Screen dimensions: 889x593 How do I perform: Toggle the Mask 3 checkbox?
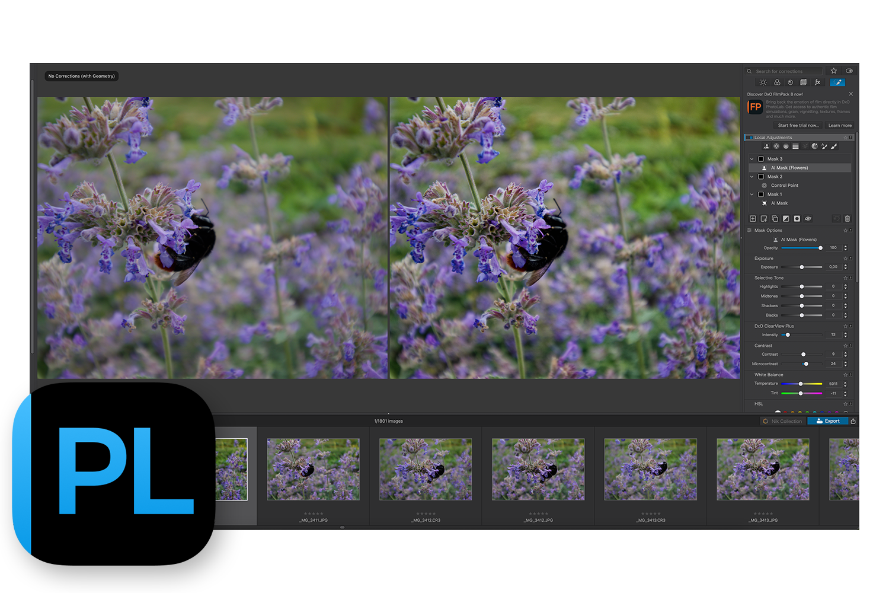(x=761, y=159)
